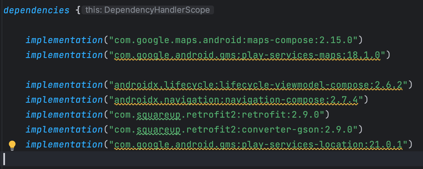
Task: Click the navigation-compose:2.7.4 dependency string
Action: 236,100
